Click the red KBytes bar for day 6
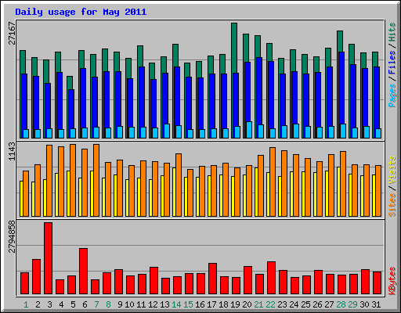 [83, 272]
